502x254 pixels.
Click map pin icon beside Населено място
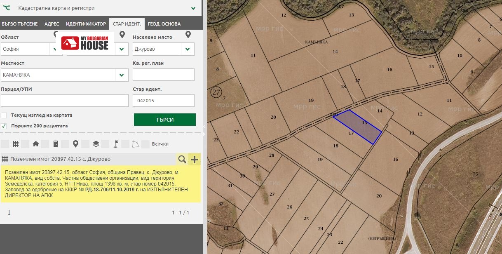point(188,35)
